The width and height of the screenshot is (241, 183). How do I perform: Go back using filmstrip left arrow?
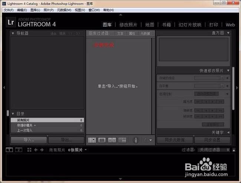click(x=36, y=150)
